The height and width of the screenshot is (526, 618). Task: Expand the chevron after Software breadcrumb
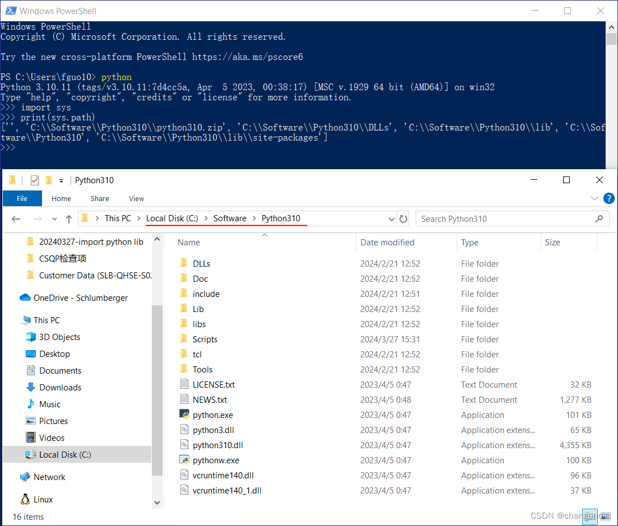tap(254, 218)
